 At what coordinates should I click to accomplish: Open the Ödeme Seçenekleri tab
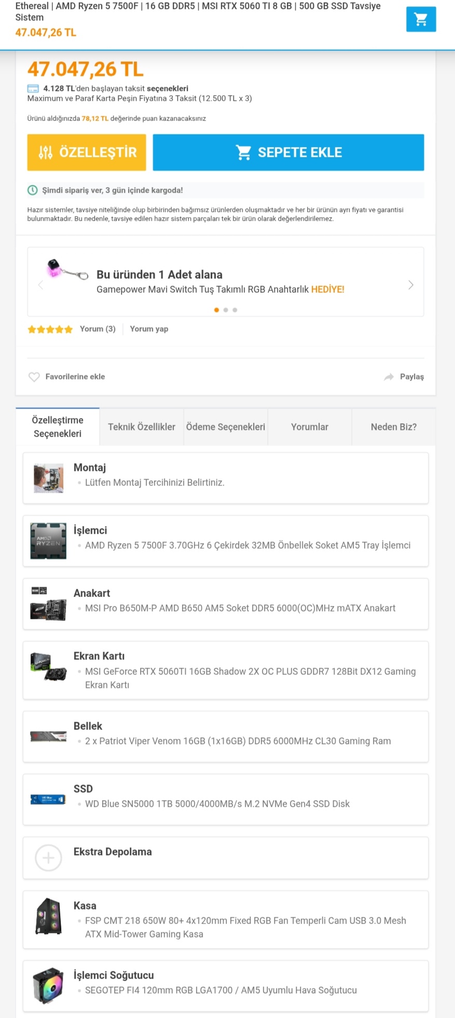click(226, 427)
